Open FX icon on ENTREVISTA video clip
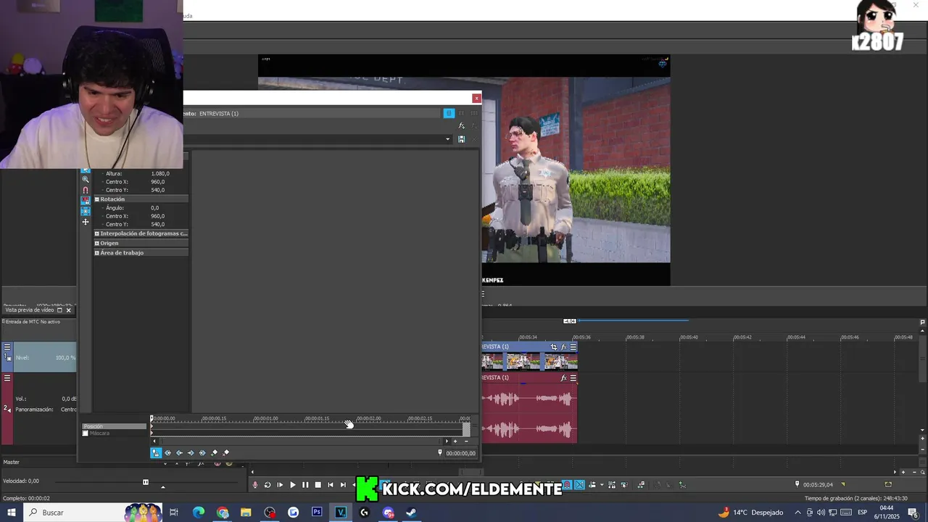The width and height of the screenshot is (928, 522). pos(563,347)
